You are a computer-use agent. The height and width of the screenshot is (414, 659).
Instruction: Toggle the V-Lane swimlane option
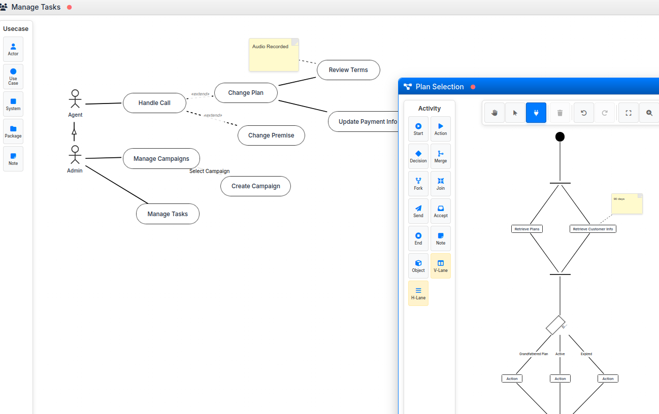pos(440,266)
